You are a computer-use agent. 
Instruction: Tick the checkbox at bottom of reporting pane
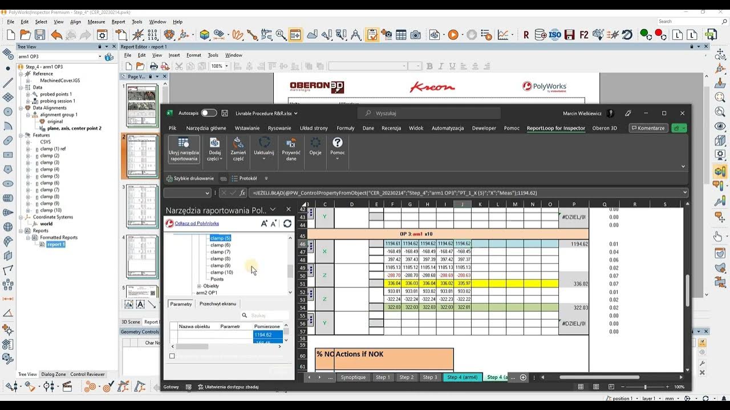click(172, 356)
